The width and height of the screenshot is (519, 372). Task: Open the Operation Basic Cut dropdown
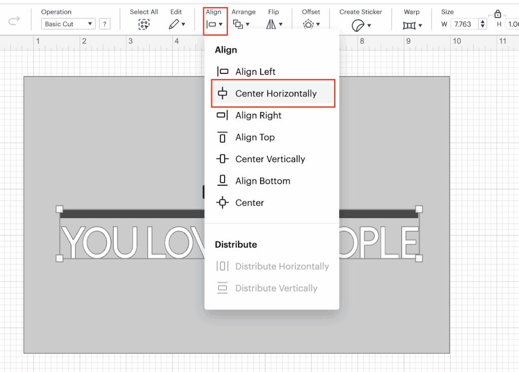tap(68, 24)
